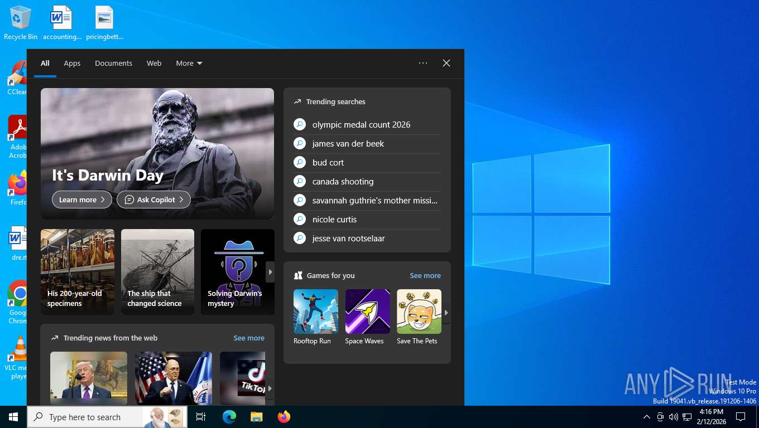759x428 pixels.
Task: Search trending bud cort
Action: point(367,163)
